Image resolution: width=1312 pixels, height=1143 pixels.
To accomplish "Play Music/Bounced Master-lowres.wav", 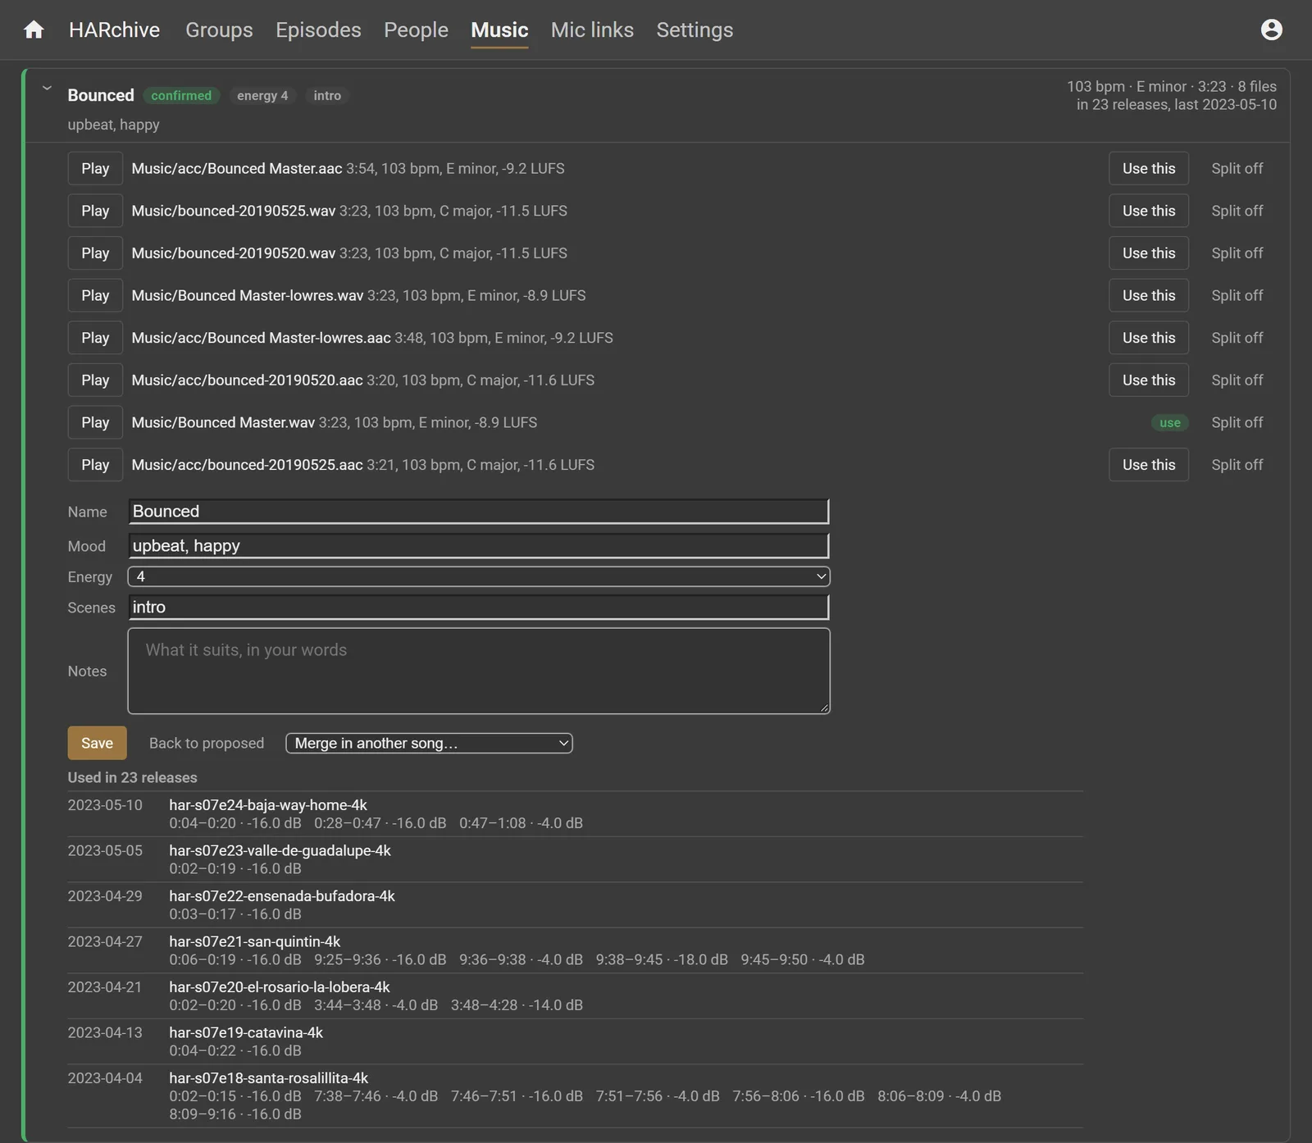I will (95, 295).
